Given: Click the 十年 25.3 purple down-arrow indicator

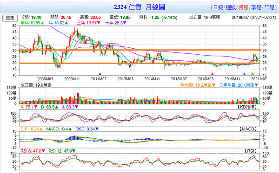Looking at the screenshot, I should pos(125,23).
